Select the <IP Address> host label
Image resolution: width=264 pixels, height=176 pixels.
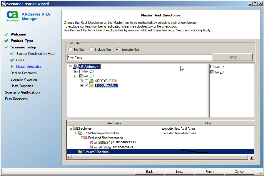pos(89,67)
